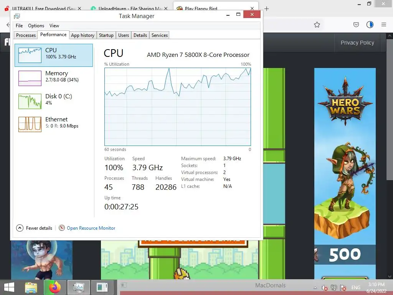Open the taskbar clock showing 3:10 PM
393x295 pixels.
click(x=376, y=288)
